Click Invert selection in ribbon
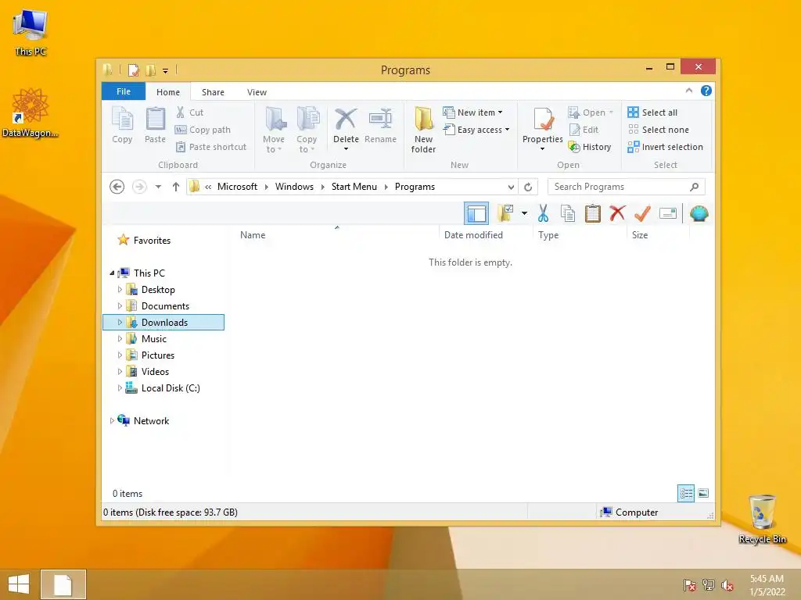The image size is (801, 600). coord(666,147)
